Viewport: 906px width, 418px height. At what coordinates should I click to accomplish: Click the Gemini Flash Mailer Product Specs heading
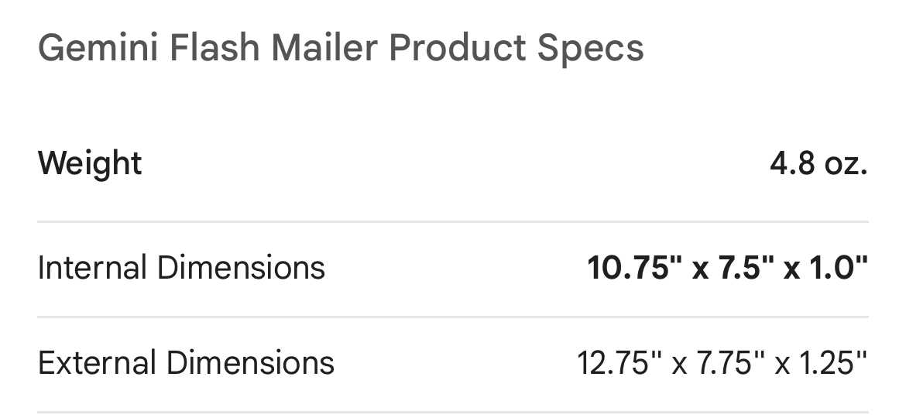341,49
